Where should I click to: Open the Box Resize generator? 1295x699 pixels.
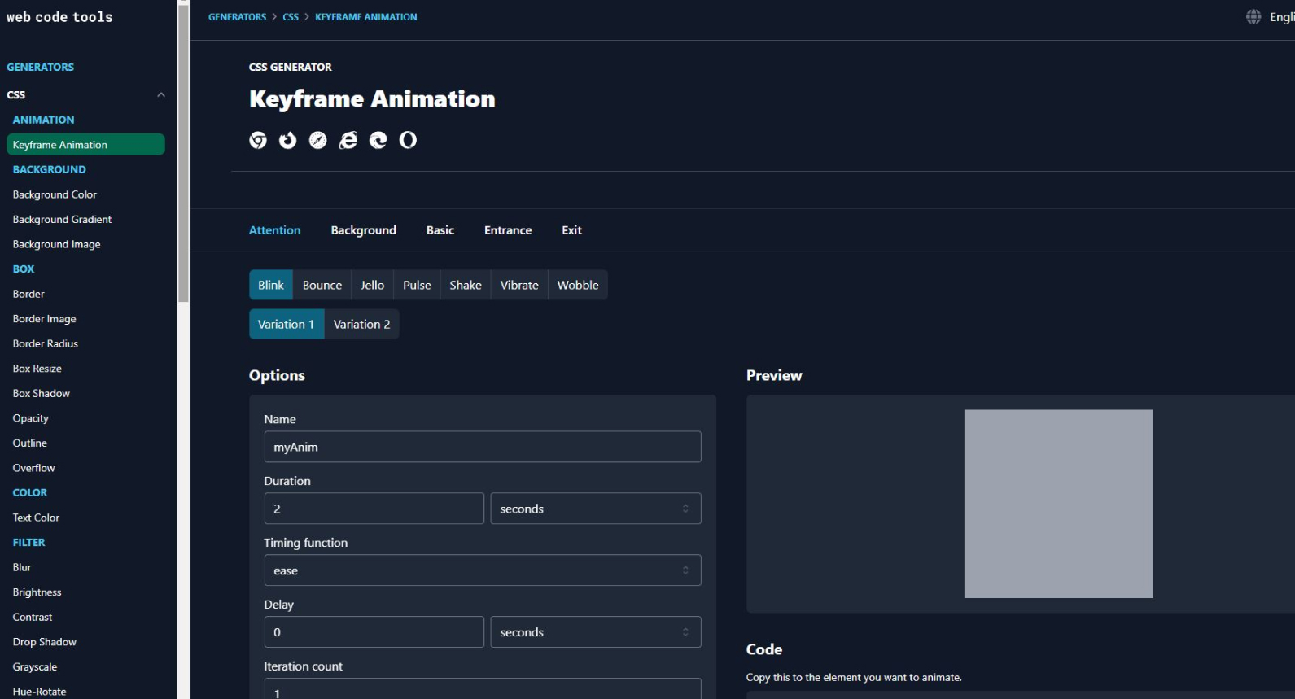click(37, 369)
